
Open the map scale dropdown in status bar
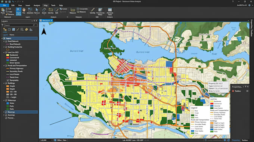(52, 140)
